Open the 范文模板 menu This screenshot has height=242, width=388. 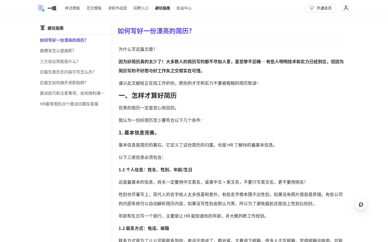(94, 8)
